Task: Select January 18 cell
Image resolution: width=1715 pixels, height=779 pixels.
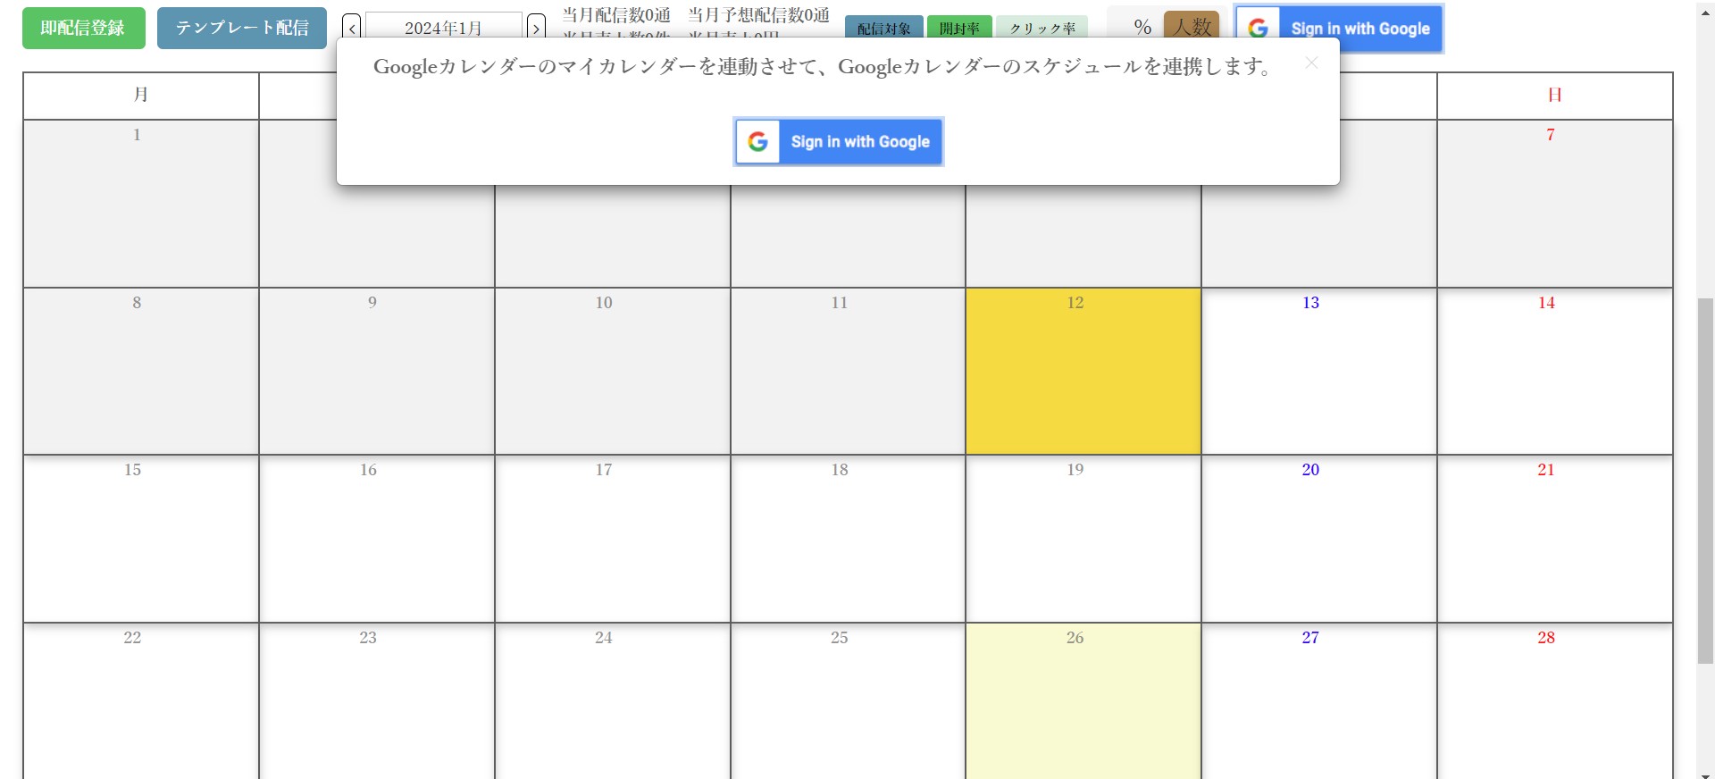Action: tap(848, 539)
